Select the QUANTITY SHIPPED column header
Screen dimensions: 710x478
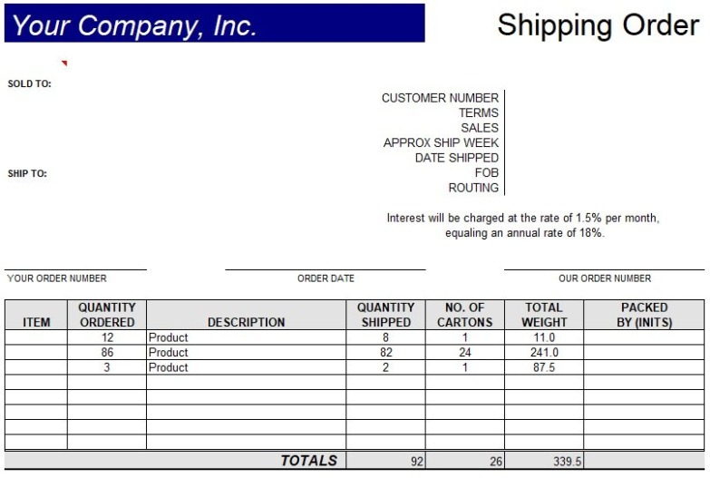click(x=385, y=315)
